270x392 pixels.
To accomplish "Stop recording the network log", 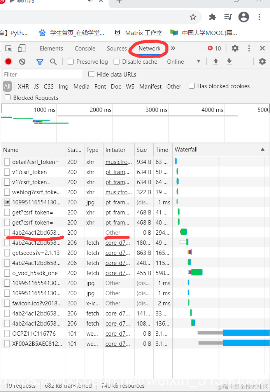I will tap(9, 61).
